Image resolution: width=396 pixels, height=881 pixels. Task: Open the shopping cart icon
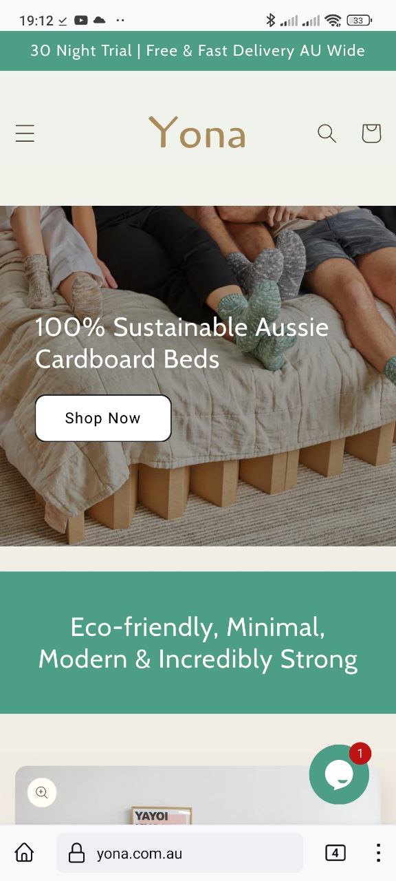(x=371, y=133)
